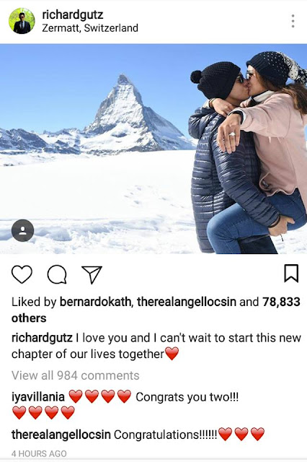Show tagged people icon on photo
Screen dimensions: 307x462
pos(22,230)
